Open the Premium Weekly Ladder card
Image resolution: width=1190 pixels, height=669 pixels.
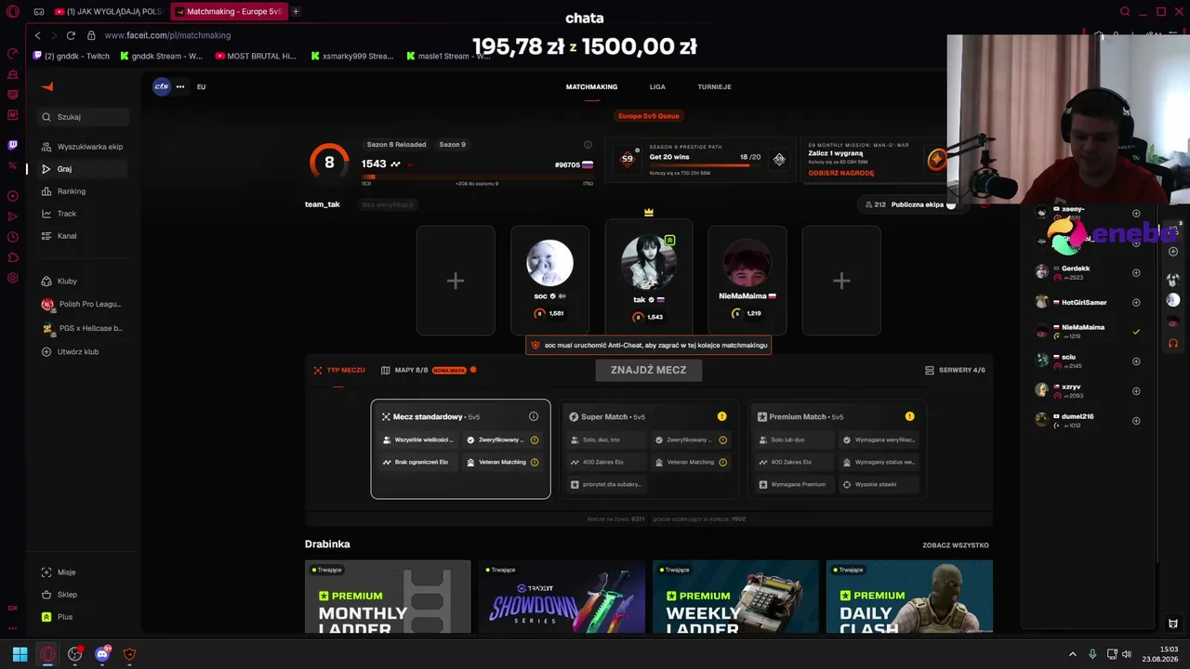735,597
